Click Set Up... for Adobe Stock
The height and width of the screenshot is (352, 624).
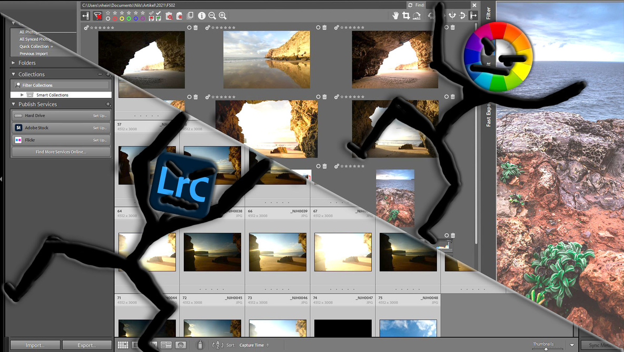click(100, 128)
